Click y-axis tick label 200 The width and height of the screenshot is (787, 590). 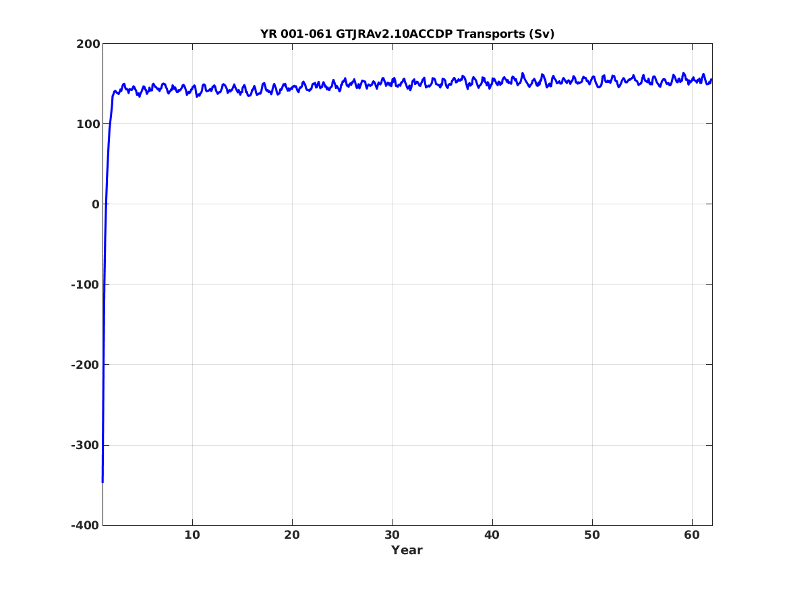click(x=88, y=44)
